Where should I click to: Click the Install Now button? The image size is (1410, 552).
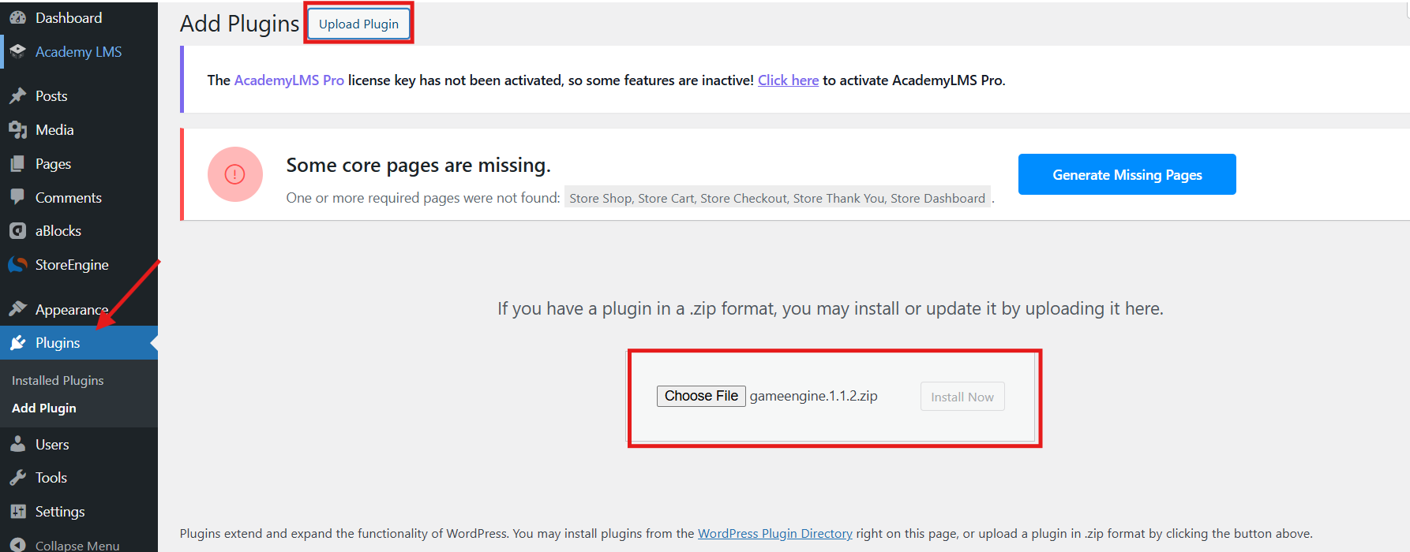(962, 397)
